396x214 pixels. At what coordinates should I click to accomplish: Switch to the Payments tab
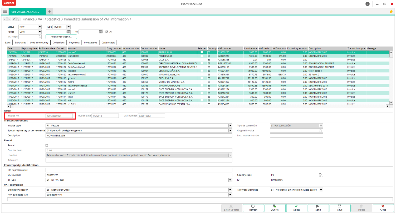pos(74,43)
